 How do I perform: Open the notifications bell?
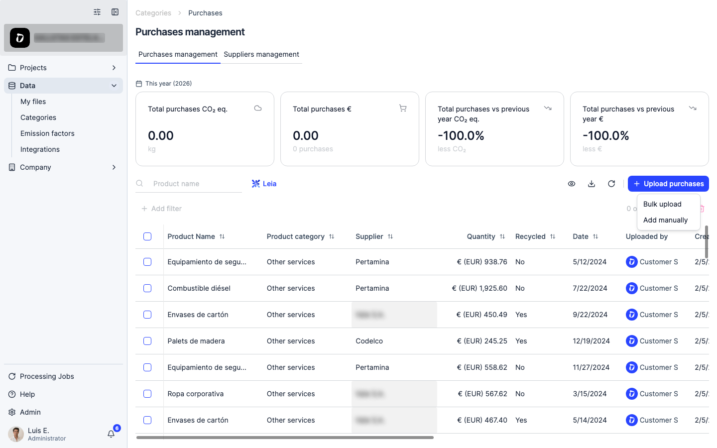coord(111,434)
